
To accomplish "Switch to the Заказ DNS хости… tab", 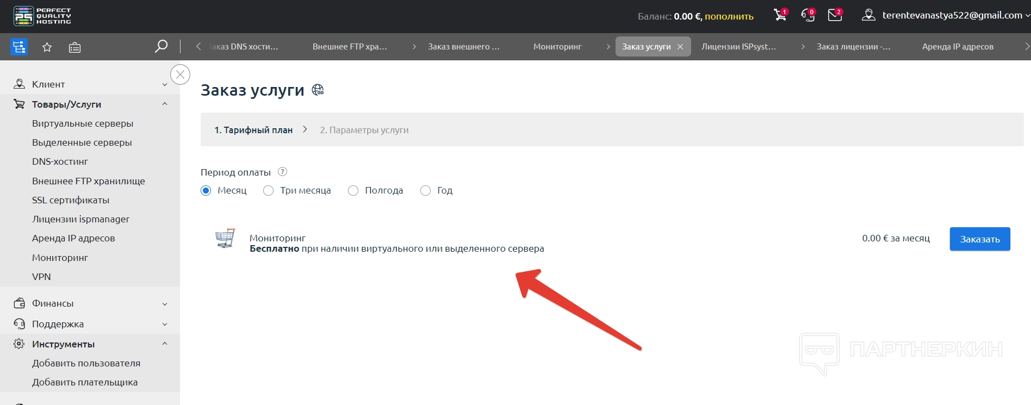I will (x=244, y=47).
